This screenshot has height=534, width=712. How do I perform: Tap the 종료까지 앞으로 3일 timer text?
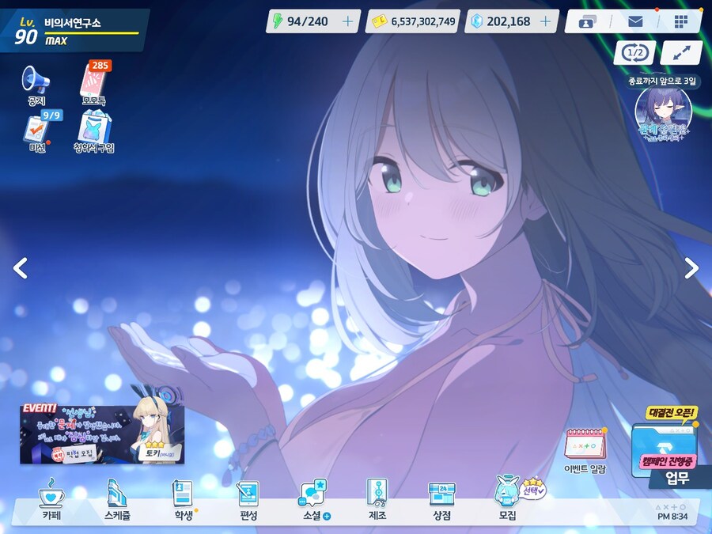click(661, 81)
